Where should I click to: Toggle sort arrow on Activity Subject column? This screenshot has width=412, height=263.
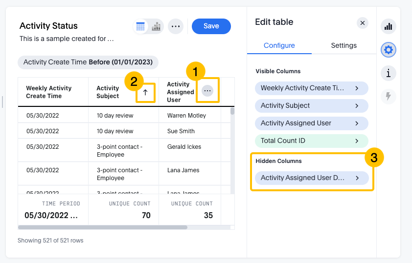[x=145, y=92]
